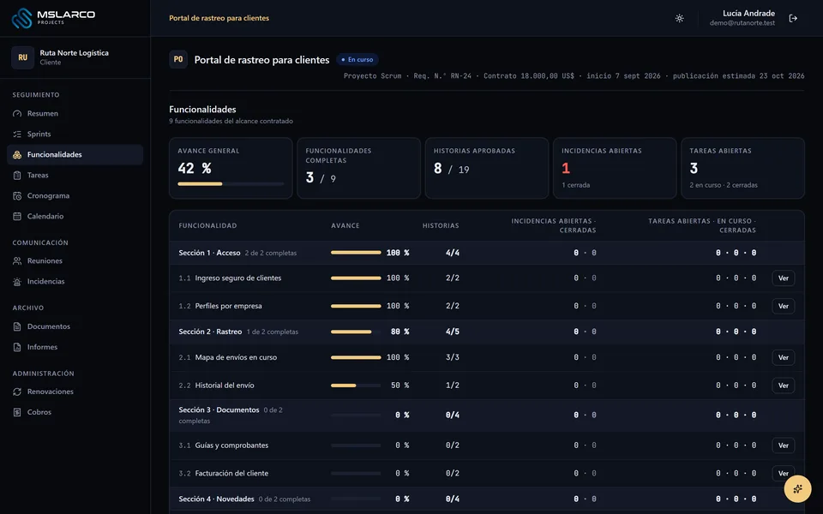Click the logout icon beside Lucía Andrade

[x=793, y=18]
